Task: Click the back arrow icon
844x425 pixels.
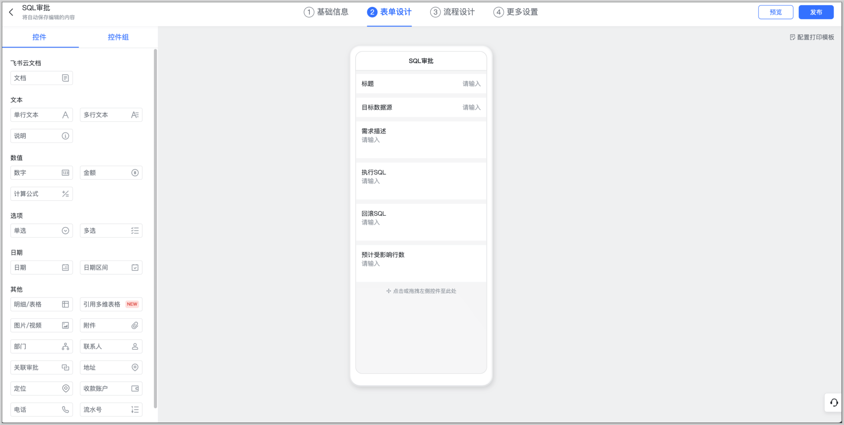Action: (11, 12)
